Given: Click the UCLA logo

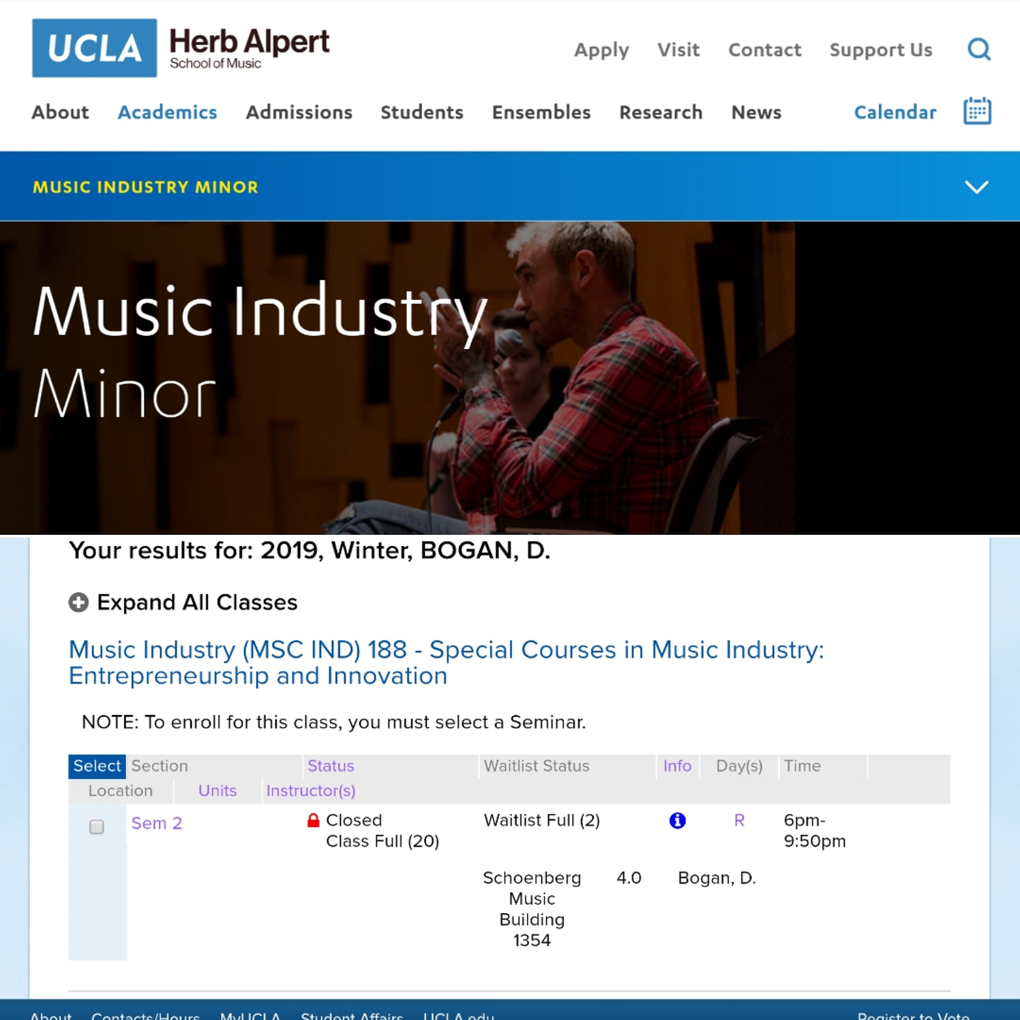Looking at the screenshot, I should [95, 48].
